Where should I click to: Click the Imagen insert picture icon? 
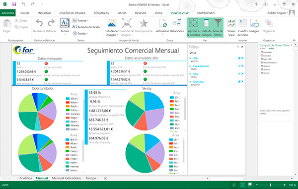coord(254,26)
